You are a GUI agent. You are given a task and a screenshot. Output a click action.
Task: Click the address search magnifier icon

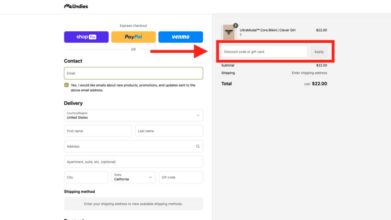pyautogui.click(x=198, y=147)
